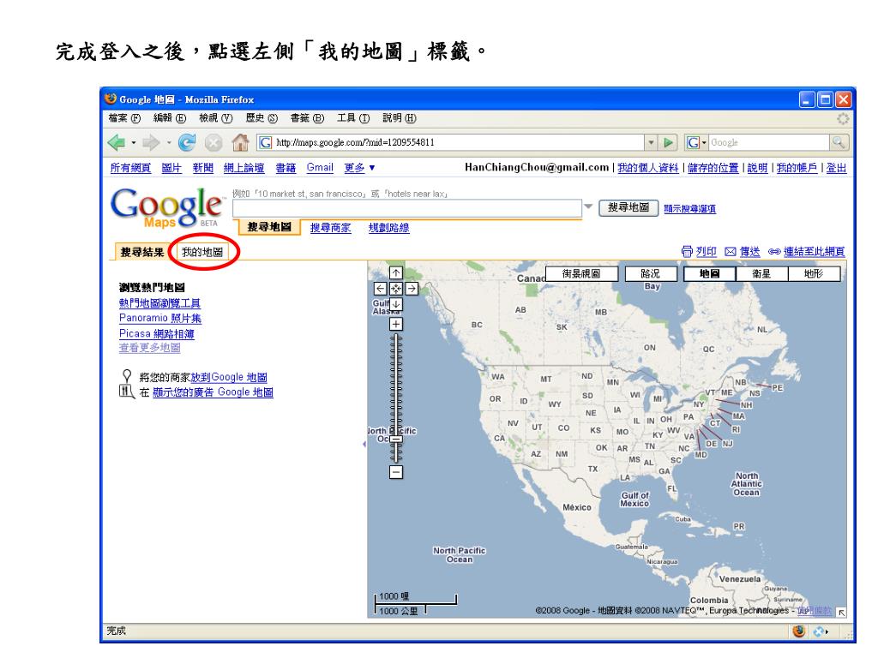The width and height of the screenshot is (878, 658).
Task: Open the 儲存的位置 link
Action: point(713,168)
